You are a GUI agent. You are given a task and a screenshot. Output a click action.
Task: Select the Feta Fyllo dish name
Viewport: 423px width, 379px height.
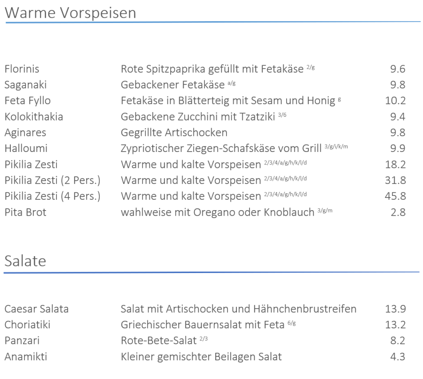tap(27, 101)
